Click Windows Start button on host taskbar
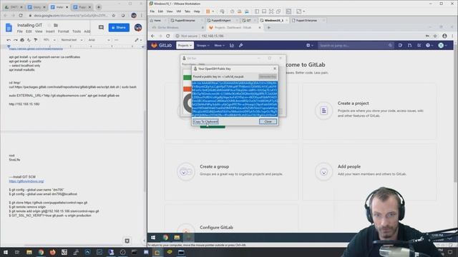 tap(6, 252)
